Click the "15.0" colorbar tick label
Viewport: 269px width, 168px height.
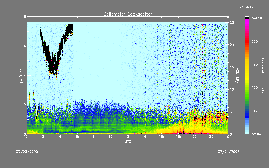pyautogui.click(x=255, y=65)
